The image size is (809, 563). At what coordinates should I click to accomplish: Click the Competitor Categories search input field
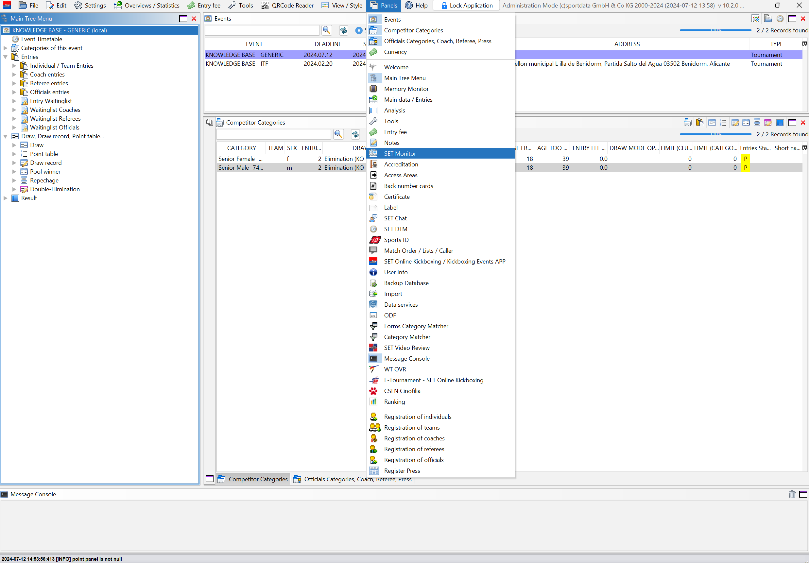[274, 134]
